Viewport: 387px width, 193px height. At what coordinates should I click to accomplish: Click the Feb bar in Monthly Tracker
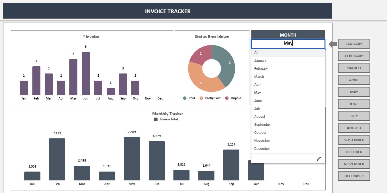(57, 159)
